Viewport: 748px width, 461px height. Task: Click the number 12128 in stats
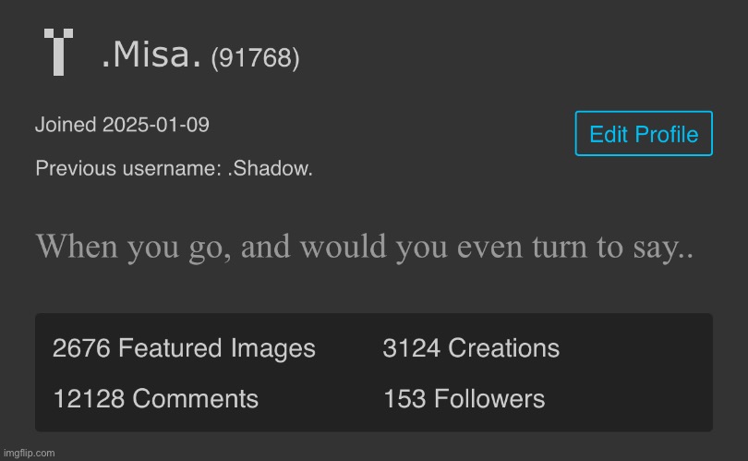(89, 398)
